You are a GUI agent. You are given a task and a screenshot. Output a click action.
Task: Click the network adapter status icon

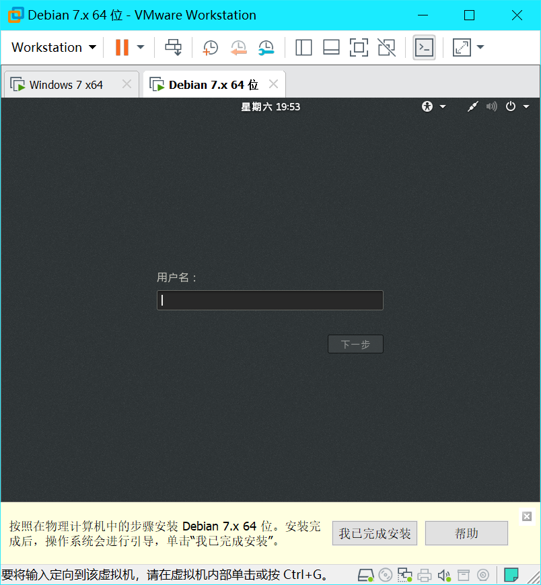[404, 575]
